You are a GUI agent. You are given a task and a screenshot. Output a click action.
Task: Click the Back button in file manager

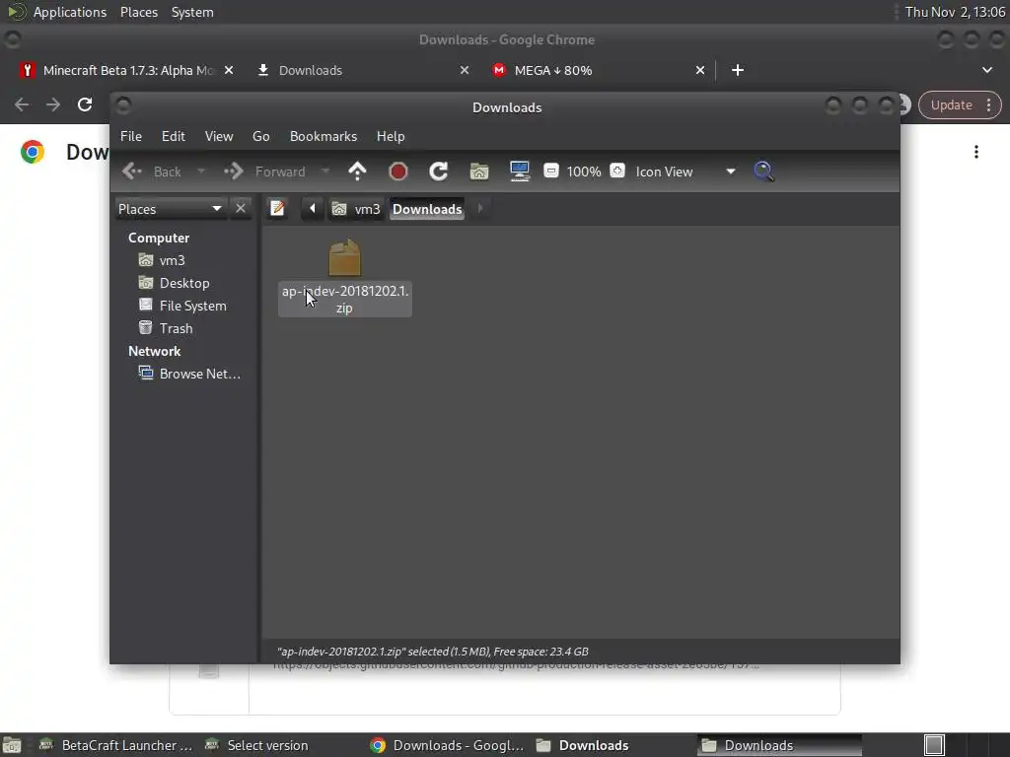[x=152, y=172]
